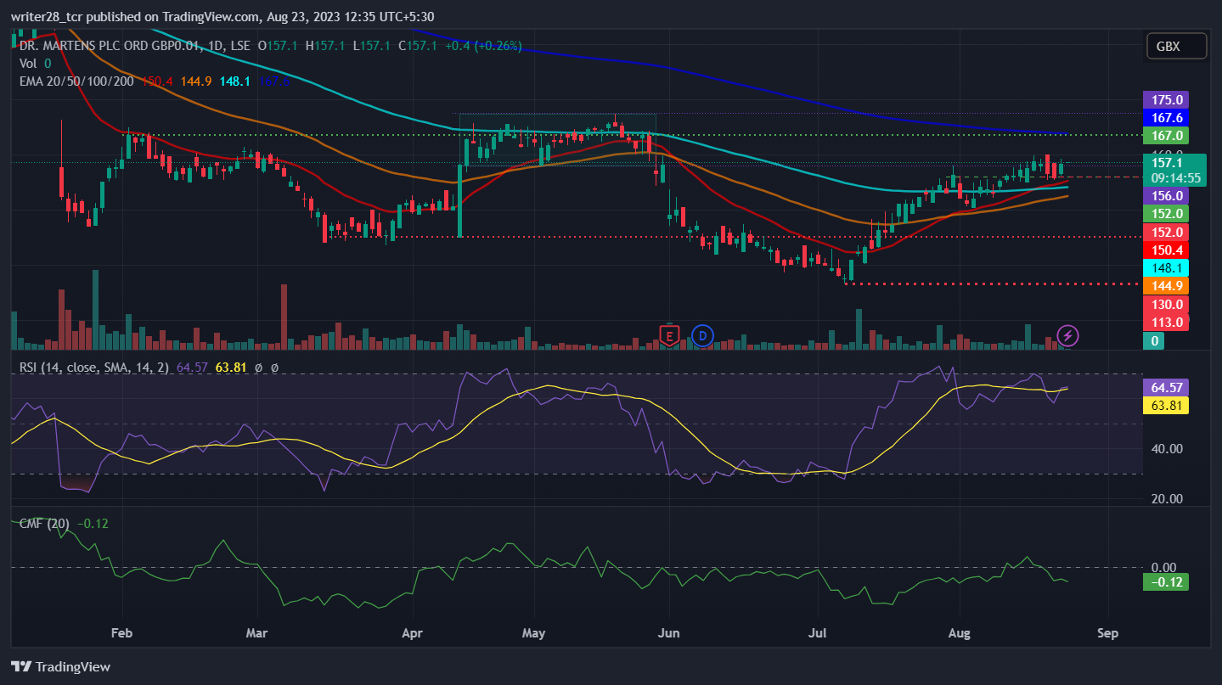Click the 157.1 current price label

(1175, 162)
